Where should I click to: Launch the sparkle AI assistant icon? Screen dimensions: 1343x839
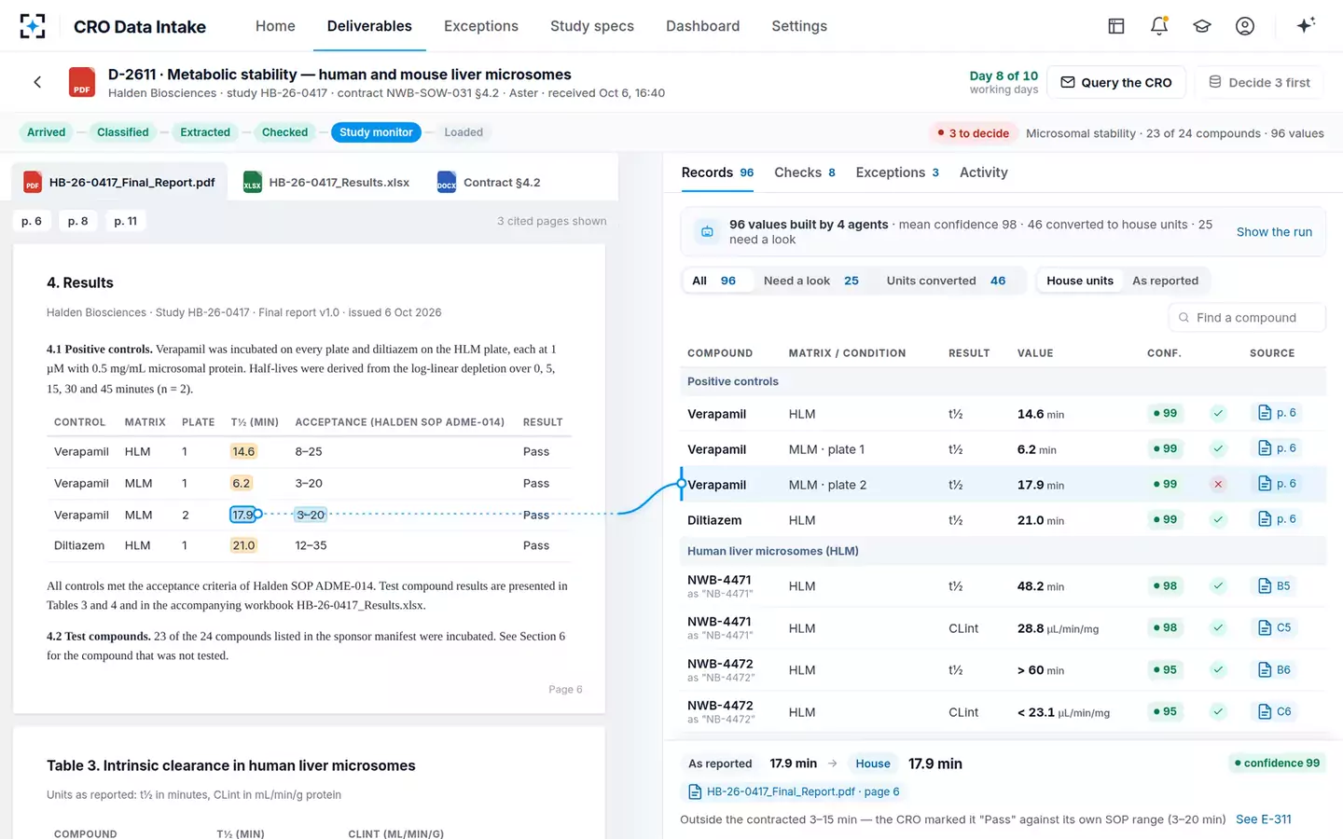[1306, 25]
